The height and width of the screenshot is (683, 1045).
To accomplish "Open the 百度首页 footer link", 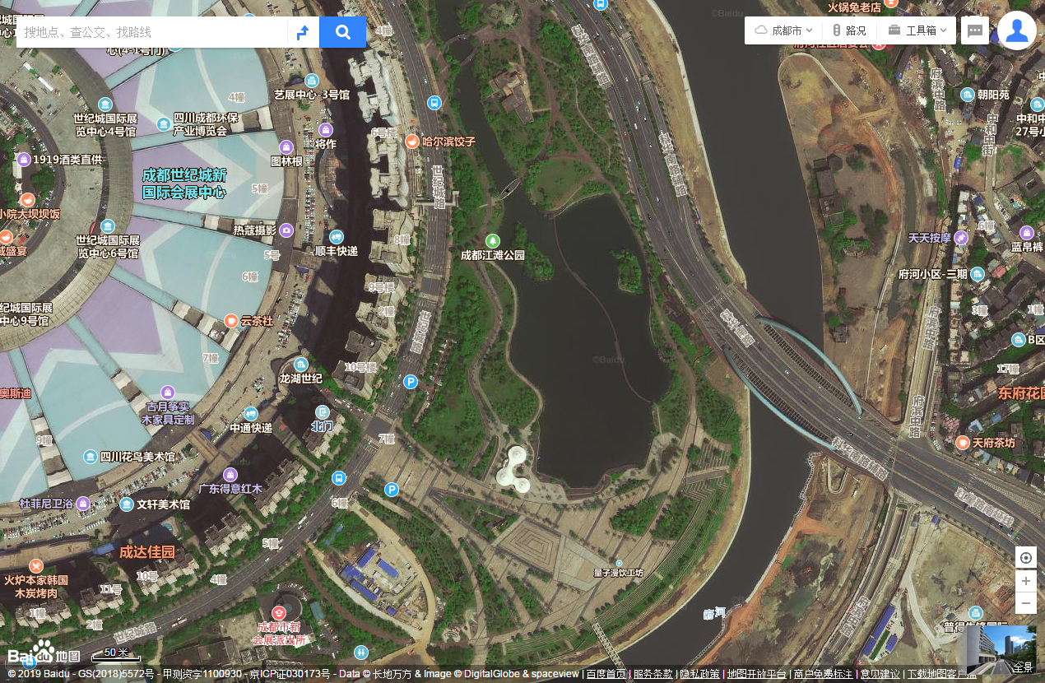I will [606, 674].
